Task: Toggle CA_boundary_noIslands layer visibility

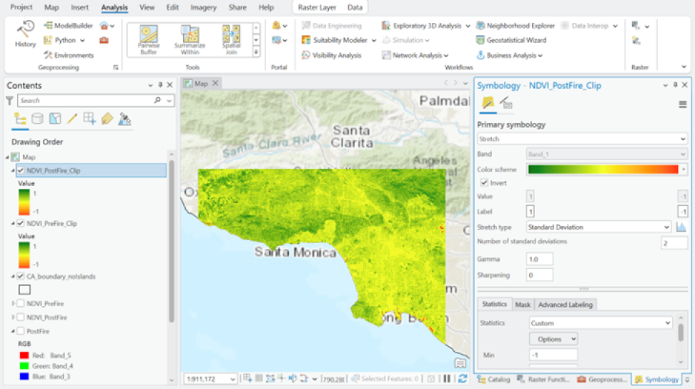Action: point(21,277)
